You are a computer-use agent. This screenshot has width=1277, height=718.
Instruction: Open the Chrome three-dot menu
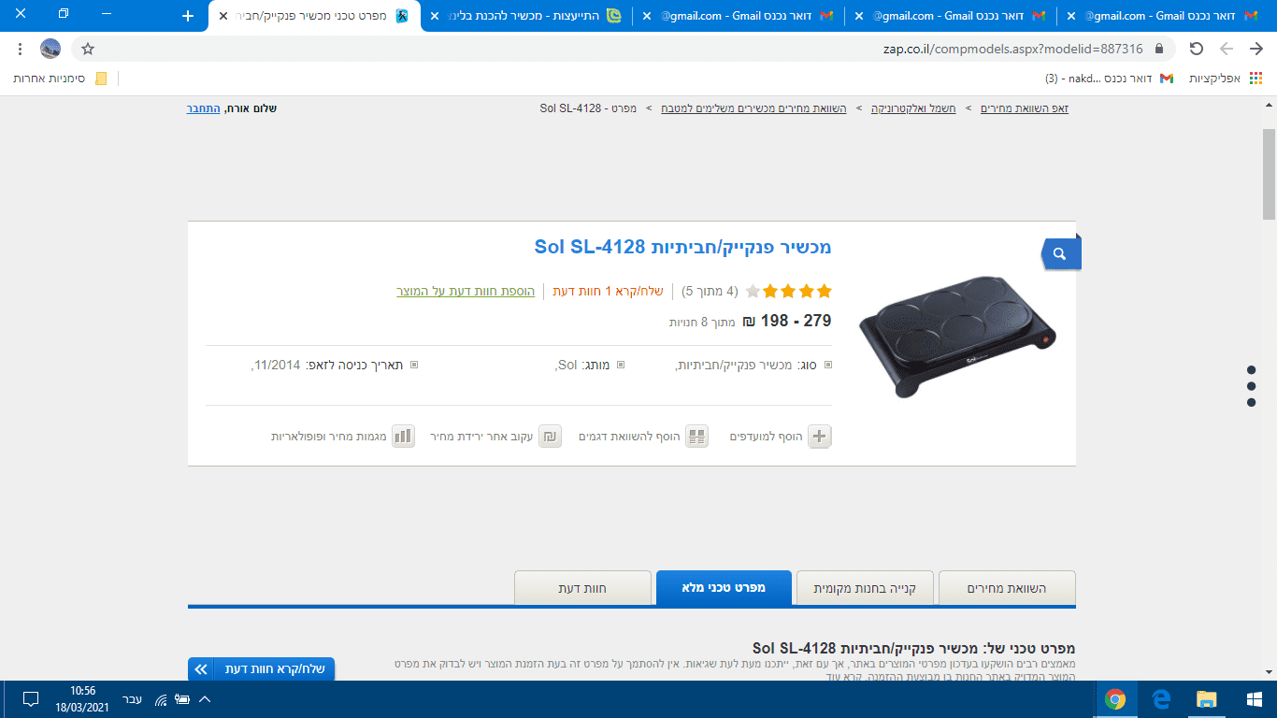21,49
